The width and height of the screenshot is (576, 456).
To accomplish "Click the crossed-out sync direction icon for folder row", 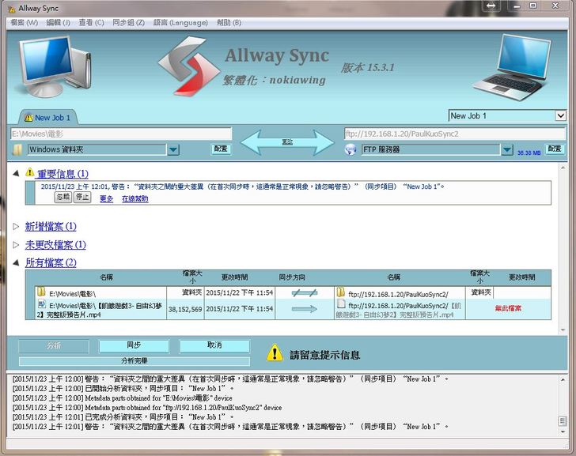I will coord(303,292).
